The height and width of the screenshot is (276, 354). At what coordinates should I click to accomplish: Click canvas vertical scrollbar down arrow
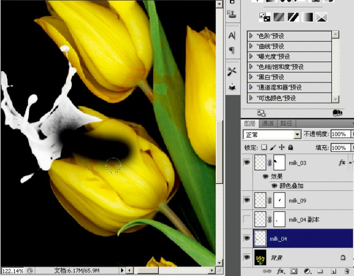coord(219,263)
